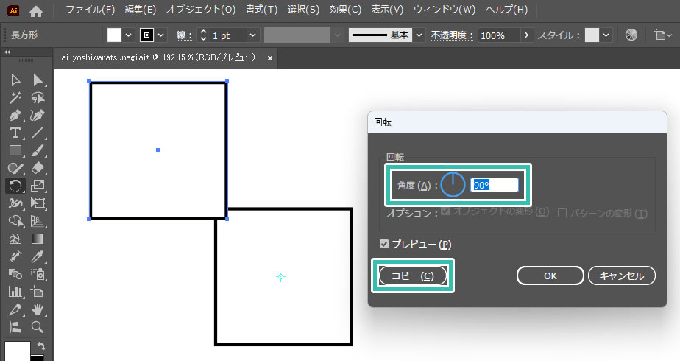Image resolution: width=680 pixels, height=361 pixels.
Task: Open the スタイル dropdown arrow
Action: coord(606,35)
